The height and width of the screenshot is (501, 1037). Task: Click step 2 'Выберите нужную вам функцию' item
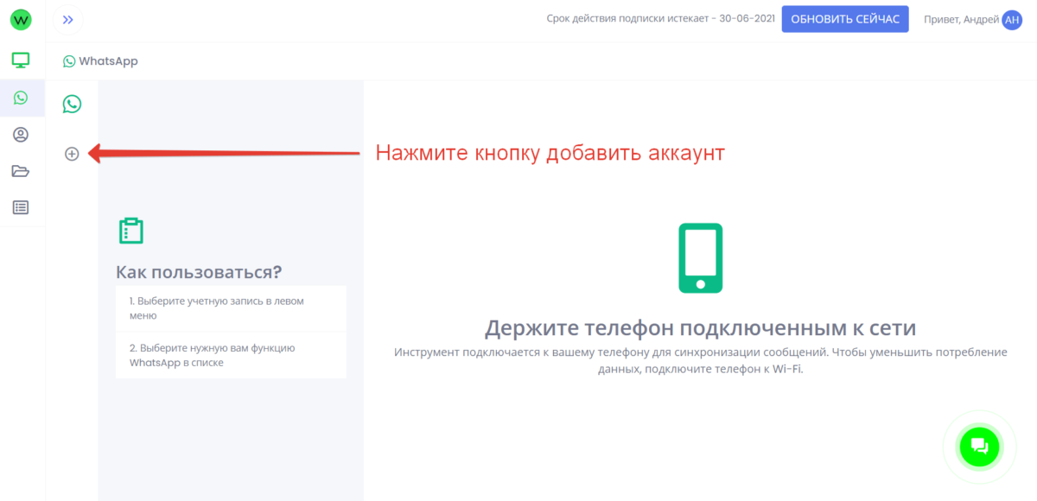coord(231,355)
